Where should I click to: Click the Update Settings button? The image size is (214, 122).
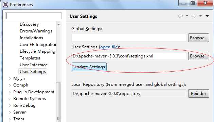click(89, 67)
